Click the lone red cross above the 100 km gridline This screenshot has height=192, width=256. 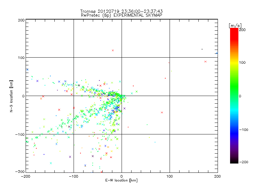113,51
